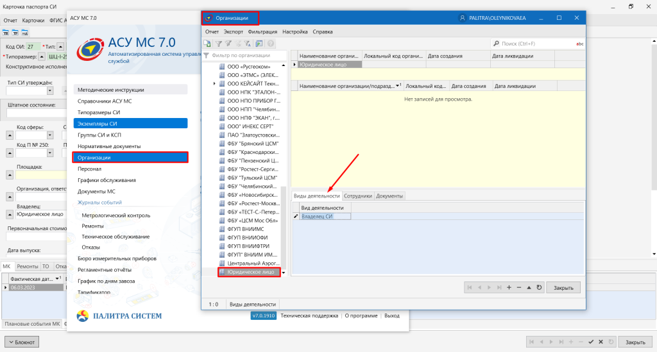Click first-record icon in Организации navigator
This screenshot has height=352, width=657.
pyautogui.click(x=469, y=287)
